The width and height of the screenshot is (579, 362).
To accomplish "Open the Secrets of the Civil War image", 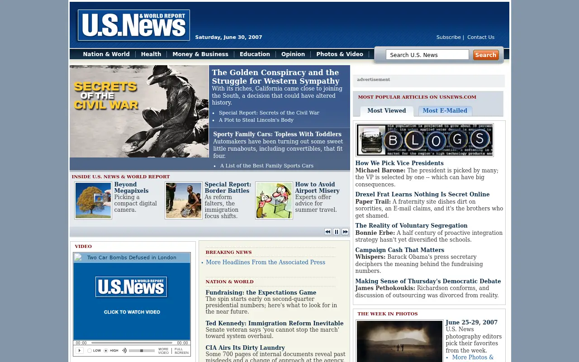I will coord(139,111).
